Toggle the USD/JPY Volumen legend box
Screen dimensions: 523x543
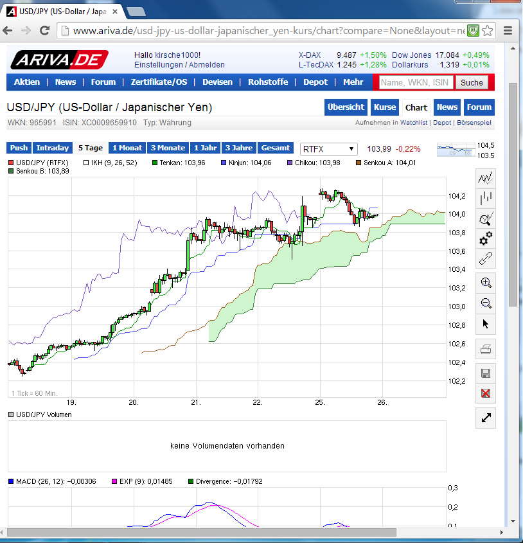pyautogui.click(x=11, y=414)
